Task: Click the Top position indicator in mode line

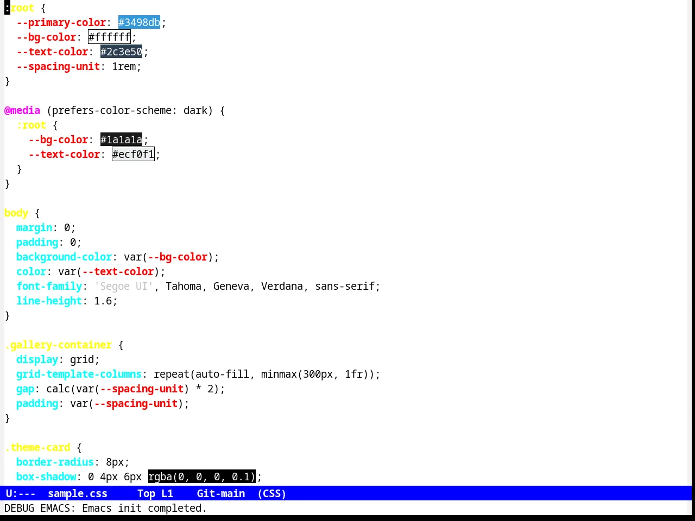Action: point(146,493)
